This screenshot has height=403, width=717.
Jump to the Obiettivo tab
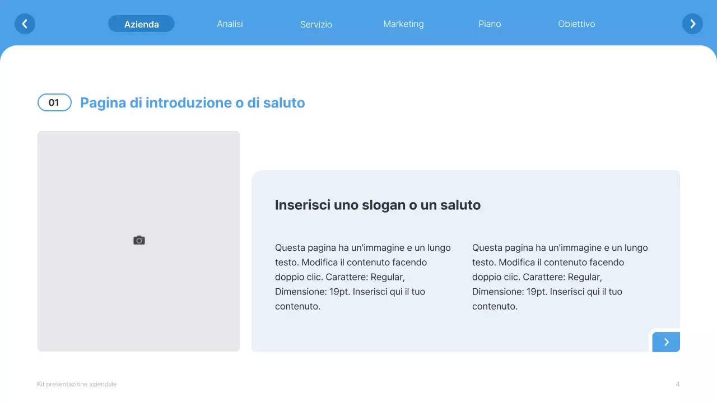click(x=576, y=24)
